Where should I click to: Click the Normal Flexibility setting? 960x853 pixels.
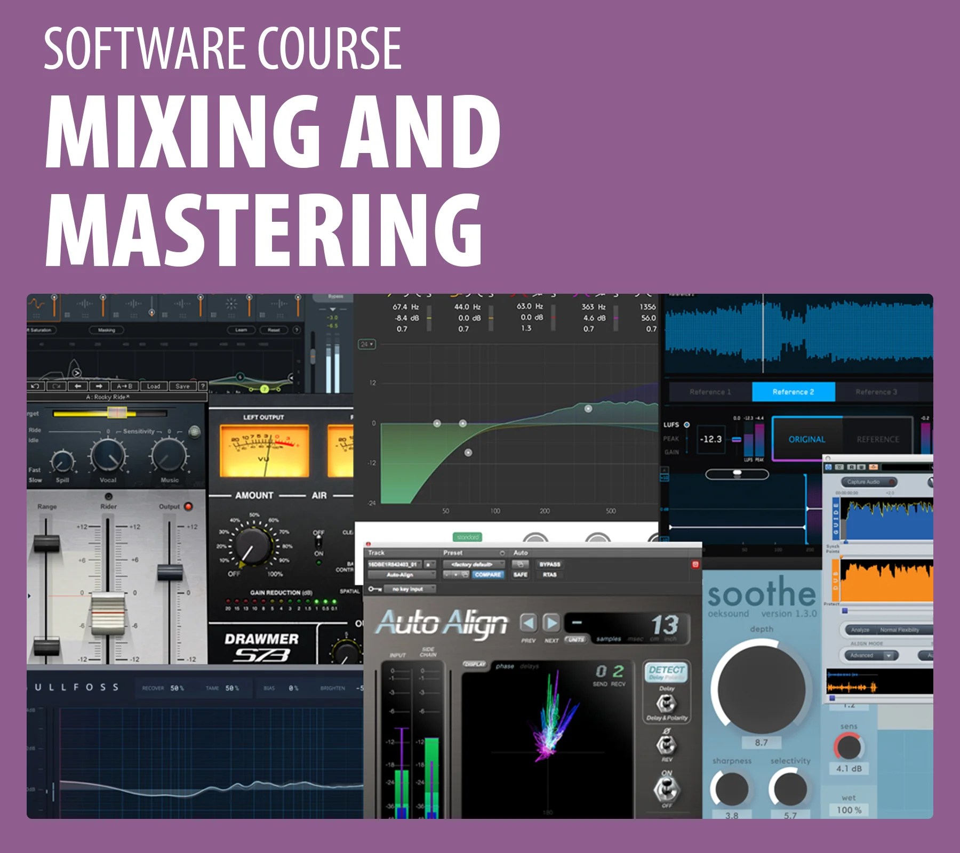(899, 630)
